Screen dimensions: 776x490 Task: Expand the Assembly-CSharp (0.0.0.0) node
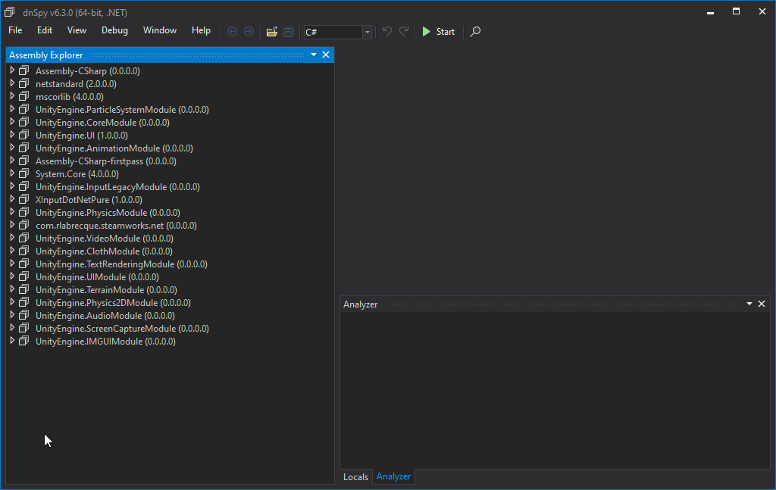[x=12, y=70]
